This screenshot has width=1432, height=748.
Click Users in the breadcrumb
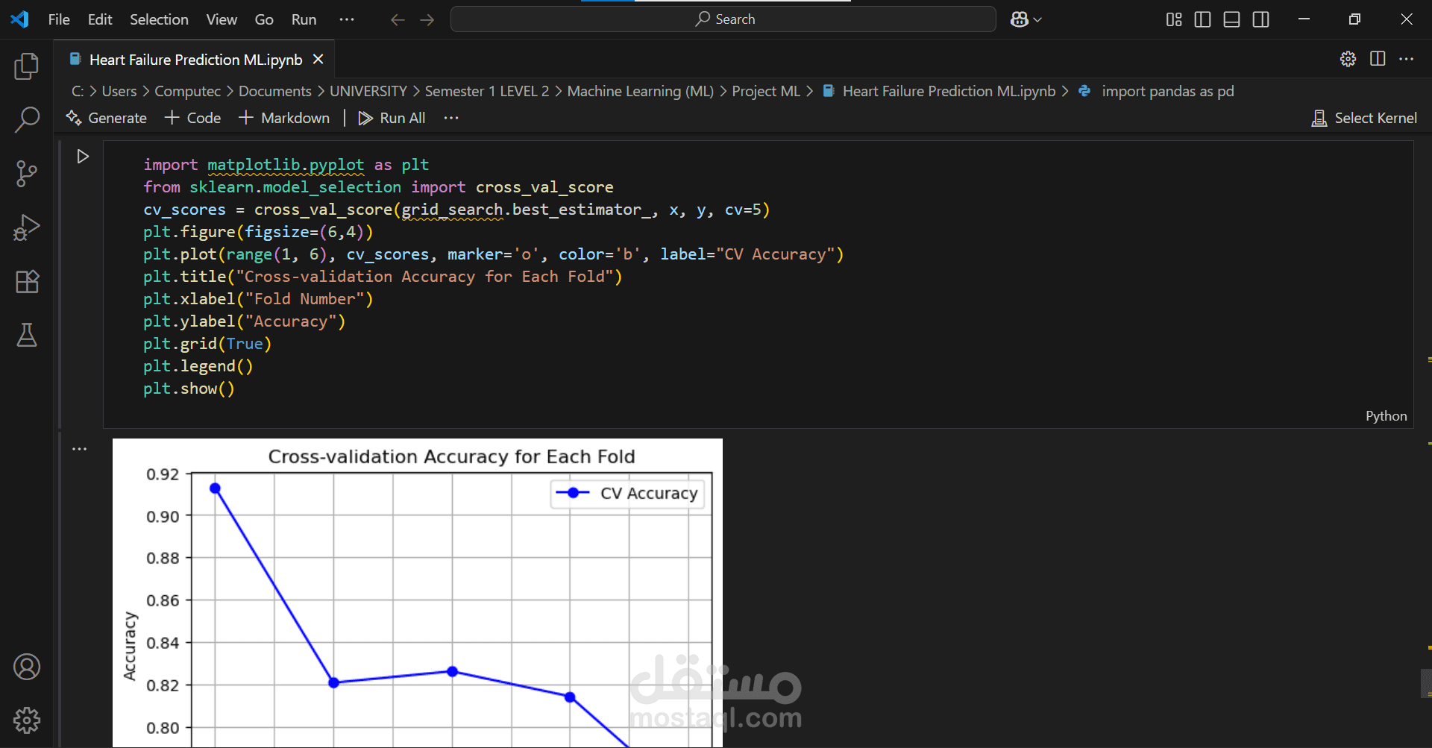point(119,91)
